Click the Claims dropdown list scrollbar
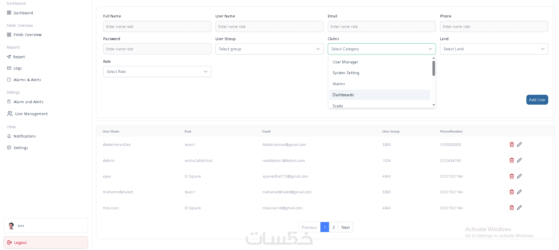The width and height of the screenshot is (559, 250). 434,68
